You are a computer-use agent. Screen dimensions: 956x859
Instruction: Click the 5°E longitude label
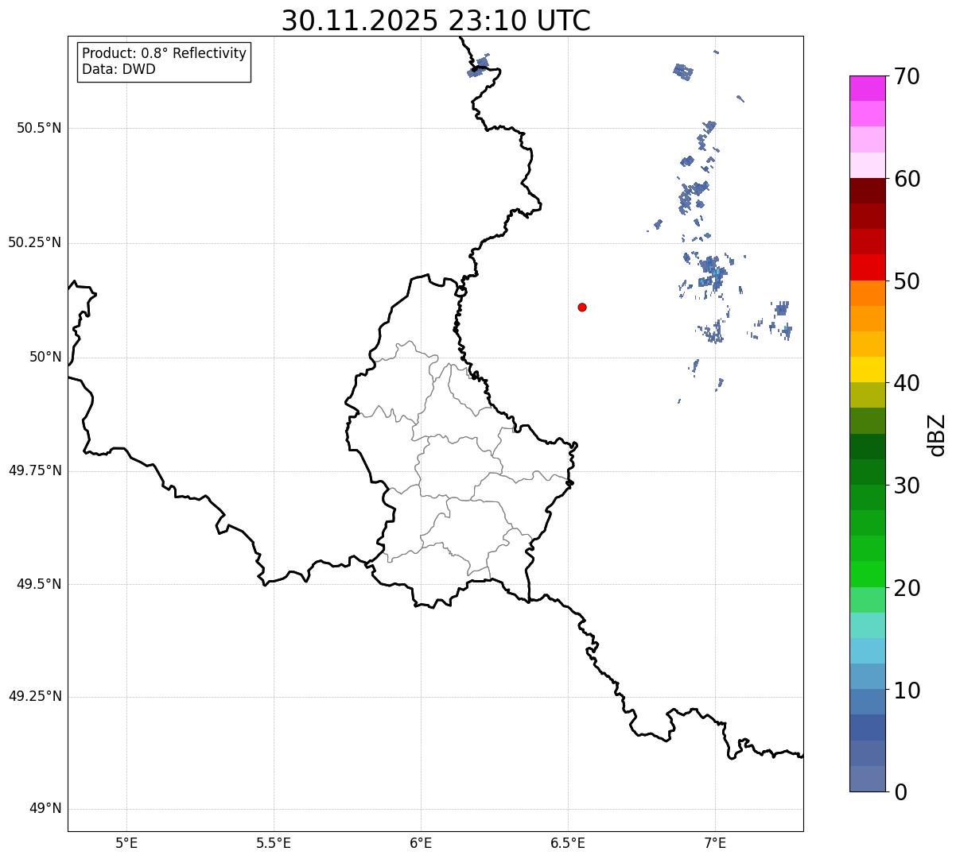point(126,842)
